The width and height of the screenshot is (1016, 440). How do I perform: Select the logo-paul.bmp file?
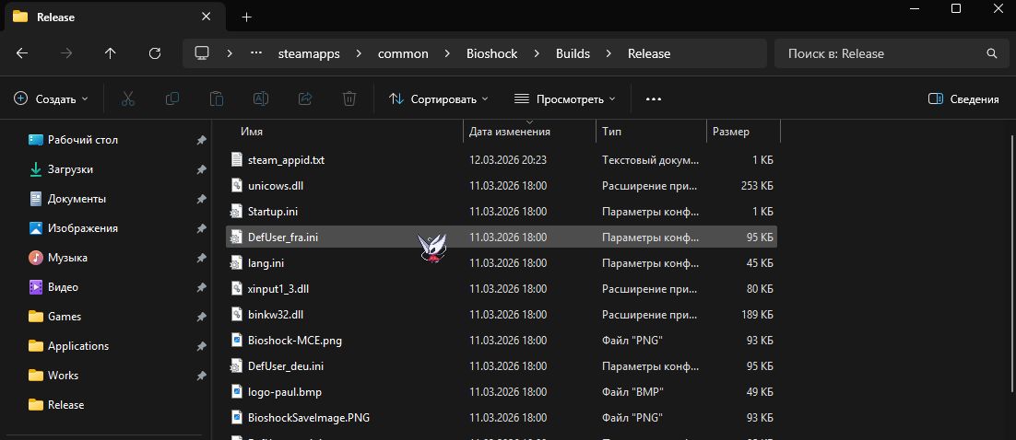pyautogui.click(x=502, y=392)
